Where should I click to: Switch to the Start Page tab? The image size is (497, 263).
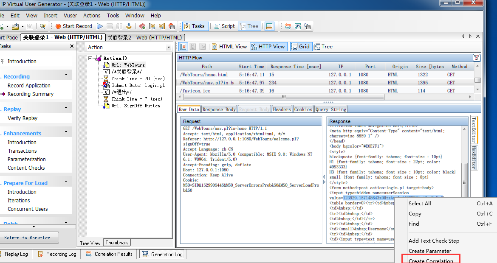[x=9, y=37]
